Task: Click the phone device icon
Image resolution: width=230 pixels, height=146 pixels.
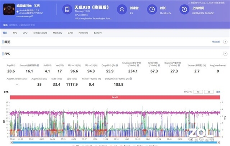Action: [x=67, y=9]
